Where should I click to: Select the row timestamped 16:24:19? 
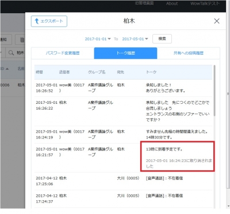click(x=124, y=134)
